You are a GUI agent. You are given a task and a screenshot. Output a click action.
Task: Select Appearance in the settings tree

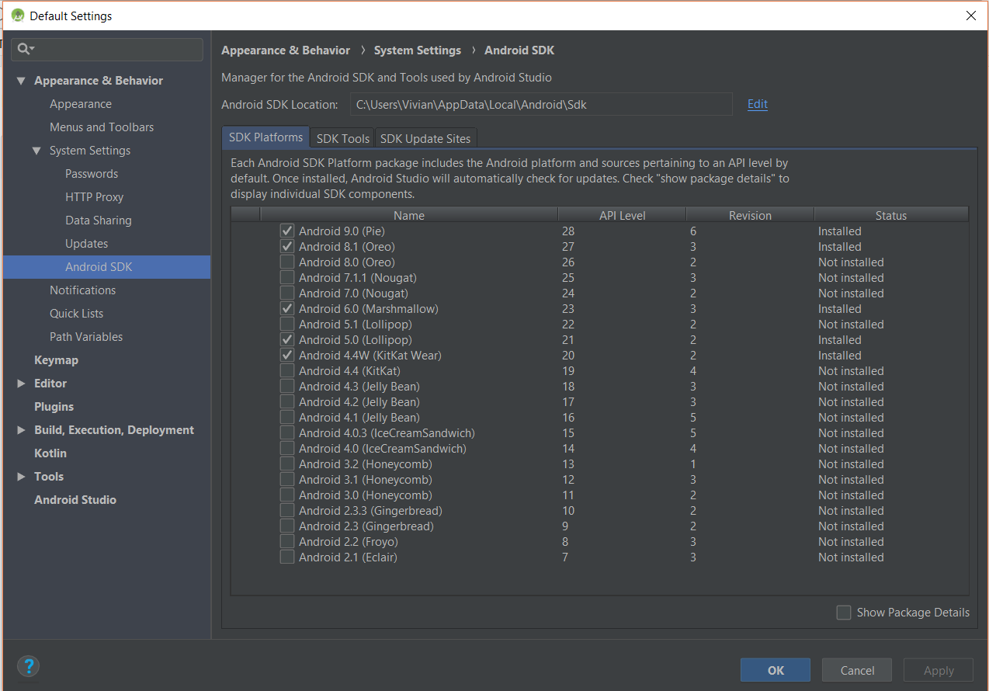click(x=81, y=104)
